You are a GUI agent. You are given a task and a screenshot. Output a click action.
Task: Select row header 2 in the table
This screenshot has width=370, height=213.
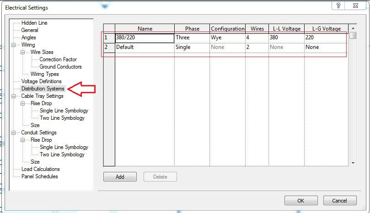pyautogui.click(x=109, y=47)
